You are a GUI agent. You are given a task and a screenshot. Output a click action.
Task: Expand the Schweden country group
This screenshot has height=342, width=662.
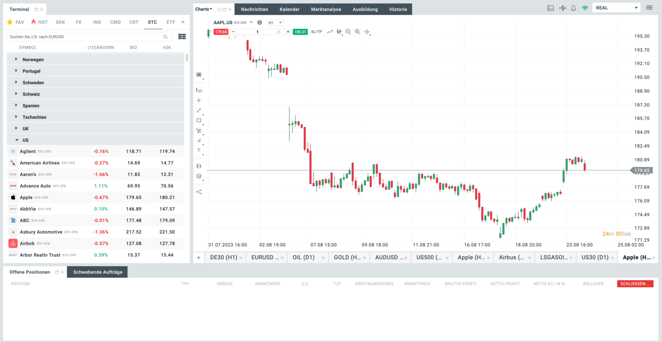coord(33,82)
